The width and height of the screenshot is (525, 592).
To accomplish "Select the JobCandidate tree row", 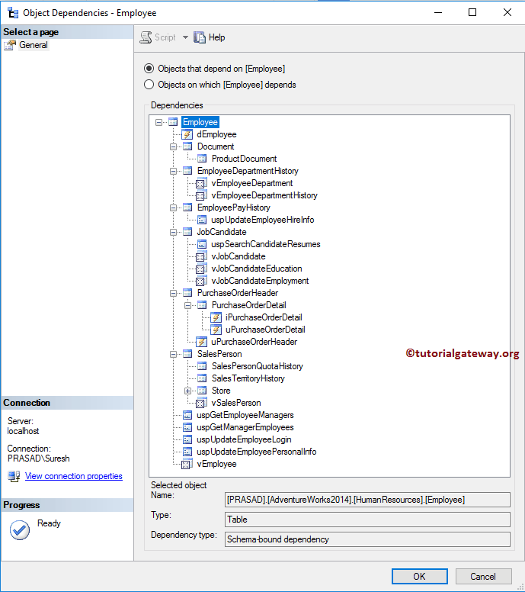I will [x=222, y=232].
